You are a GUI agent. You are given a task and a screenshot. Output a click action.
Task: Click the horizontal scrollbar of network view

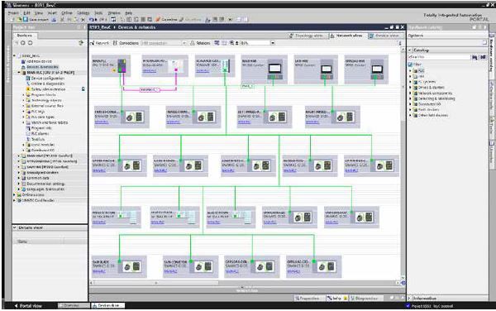click(x=245, y=283)
